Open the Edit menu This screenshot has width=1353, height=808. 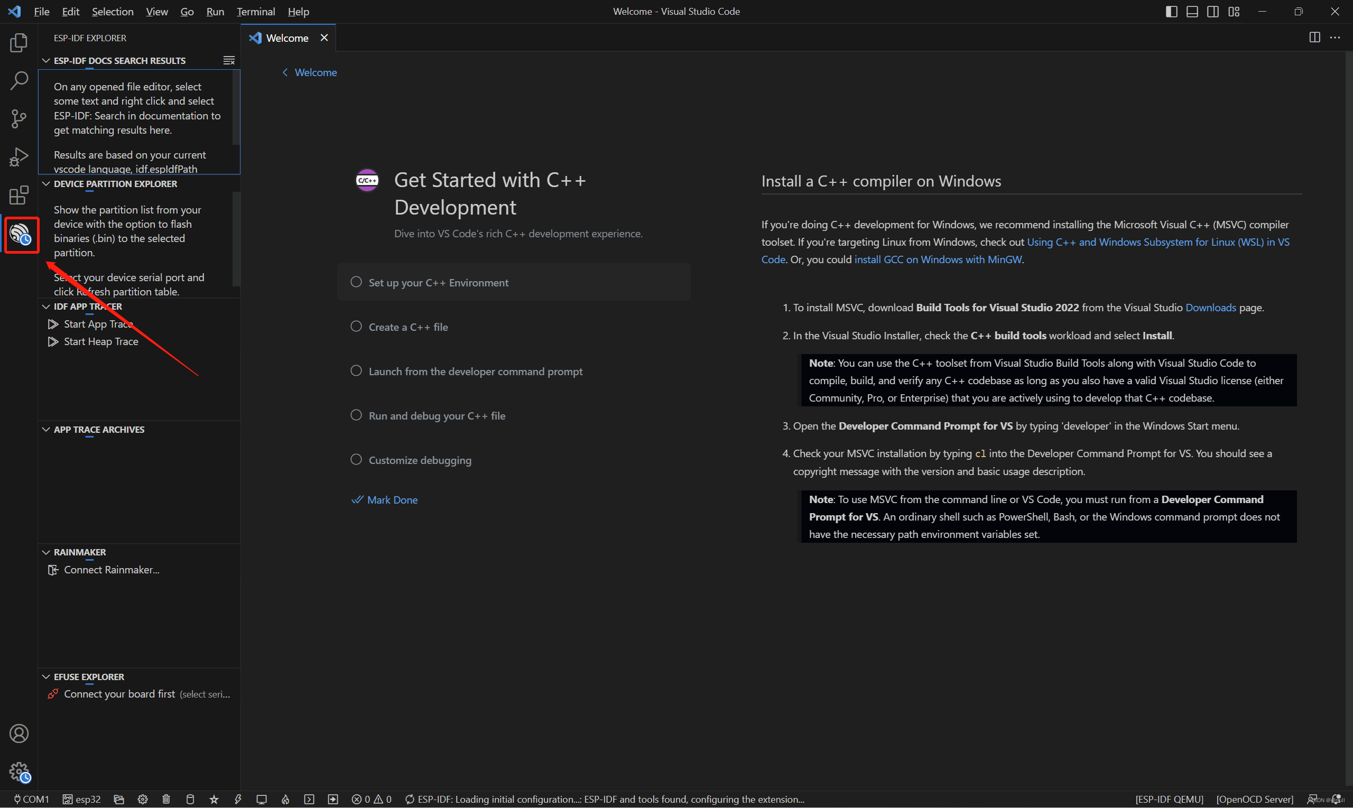[70, 12]
